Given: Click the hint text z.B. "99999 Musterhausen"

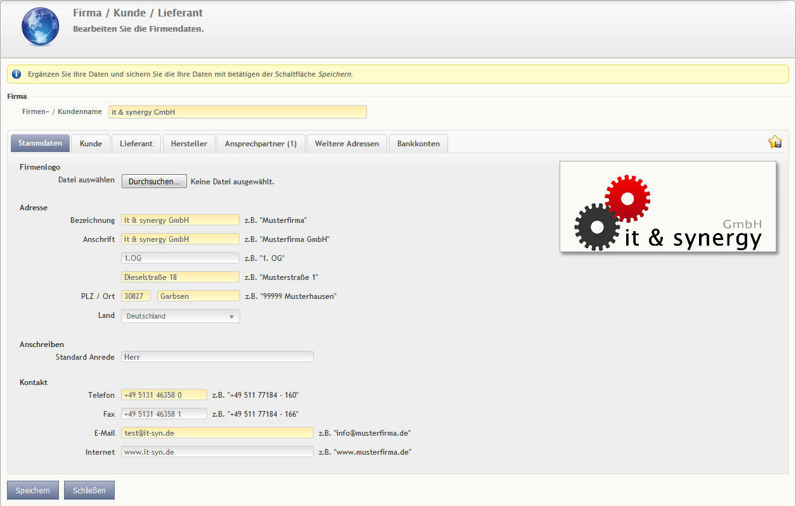Looking at the screenshot, I should (291, 296).
